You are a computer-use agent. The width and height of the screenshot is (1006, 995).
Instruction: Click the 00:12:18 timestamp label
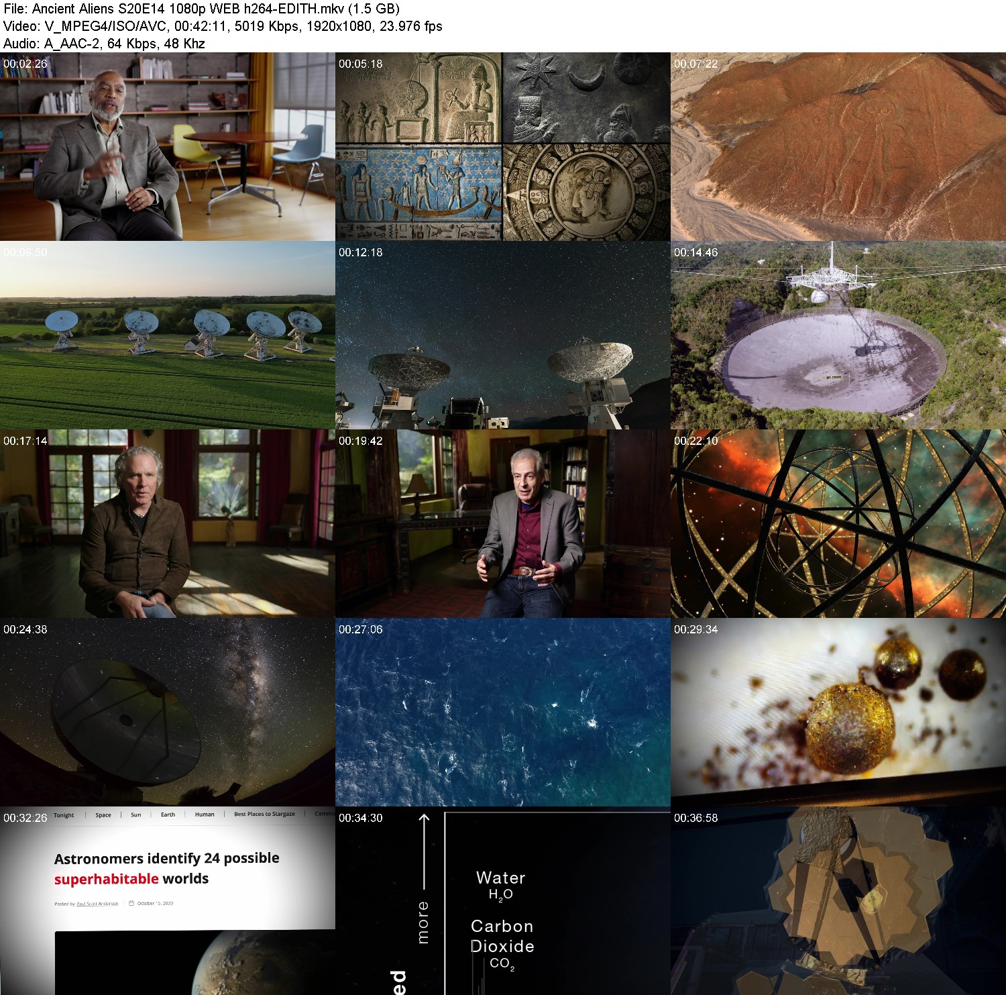pyautogui.click(x=361, y=252)
